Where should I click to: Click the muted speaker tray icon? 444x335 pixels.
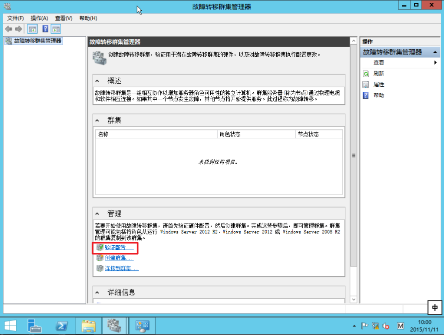coord(386,326)
